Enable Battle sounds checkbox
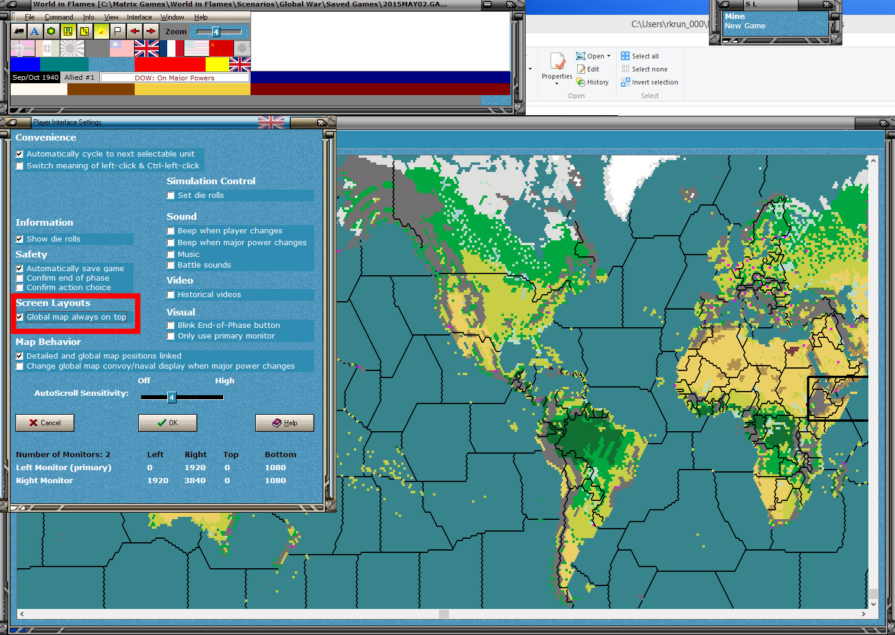The width and height of the screenshot is (895, 635). tap(171, 265)
